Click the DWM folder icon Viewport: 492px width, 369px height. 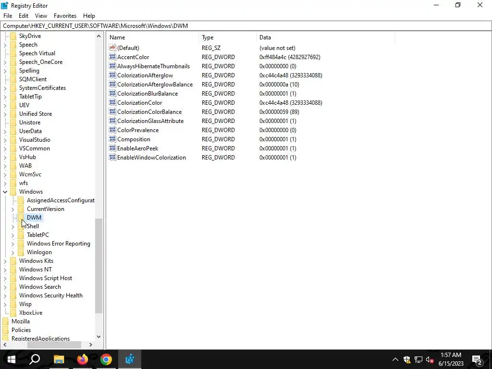[21, 218]
